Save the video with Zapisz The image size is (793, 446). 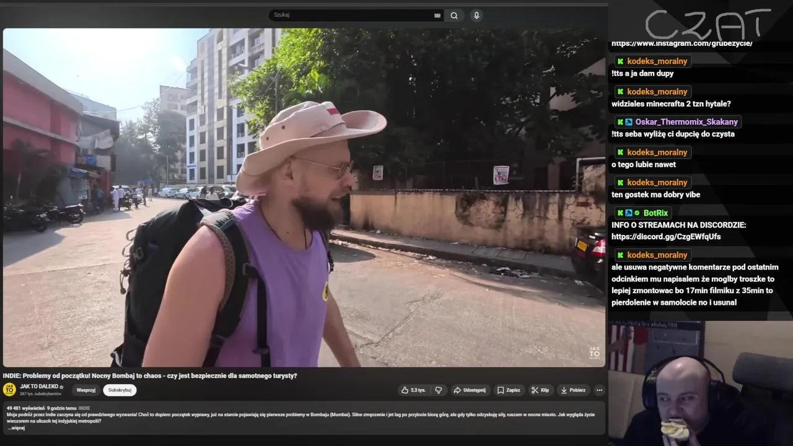pyautogui.click(x=509, y=390)
